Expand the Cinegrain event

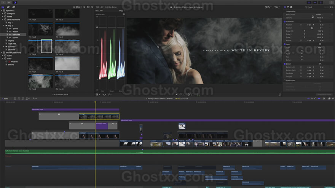click(3, 13)
